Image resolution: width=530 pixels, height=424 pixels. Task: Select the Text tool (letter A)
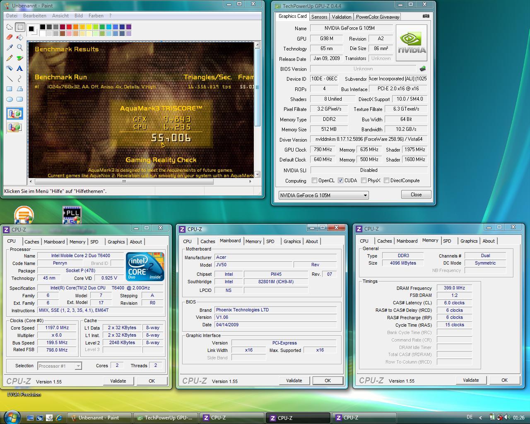click(x=20, y=68)
